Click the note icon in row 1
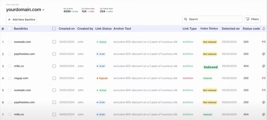This screenshot has width=267, height=120. [54, 42]
